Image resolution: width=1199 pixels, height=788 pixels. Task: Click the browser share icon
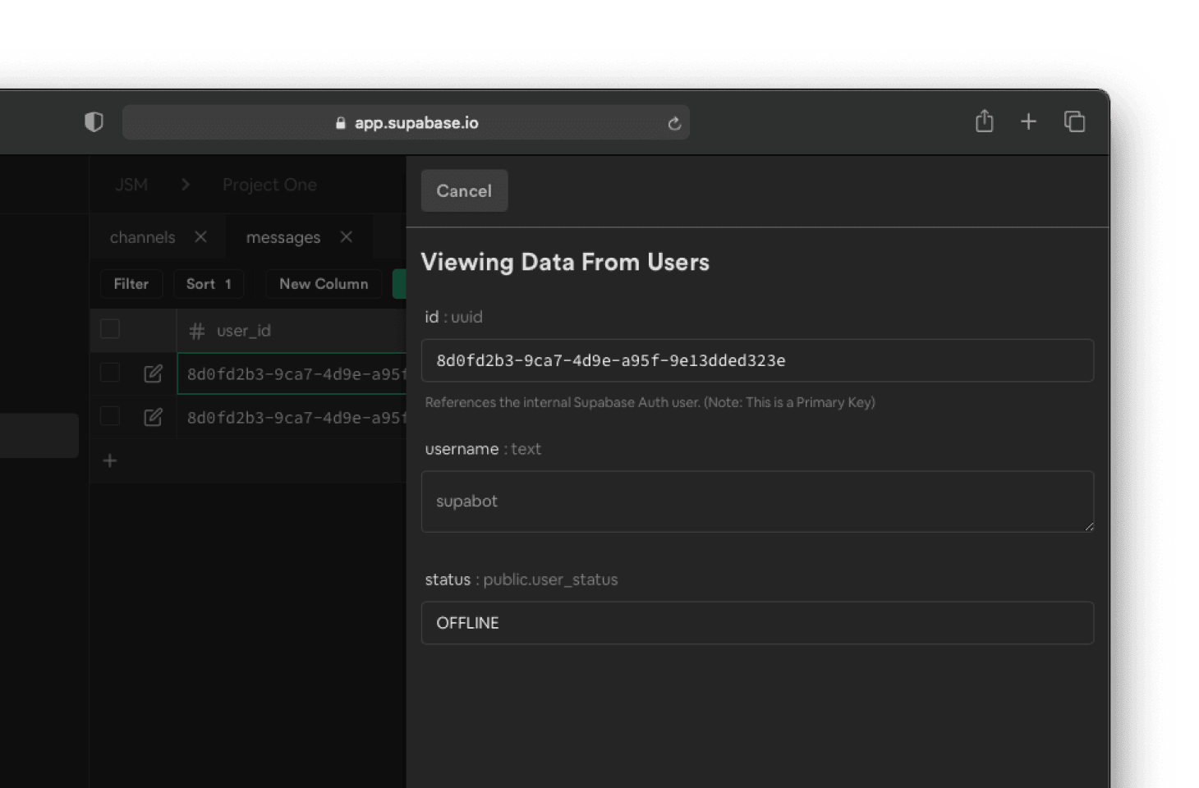point(984,121)
